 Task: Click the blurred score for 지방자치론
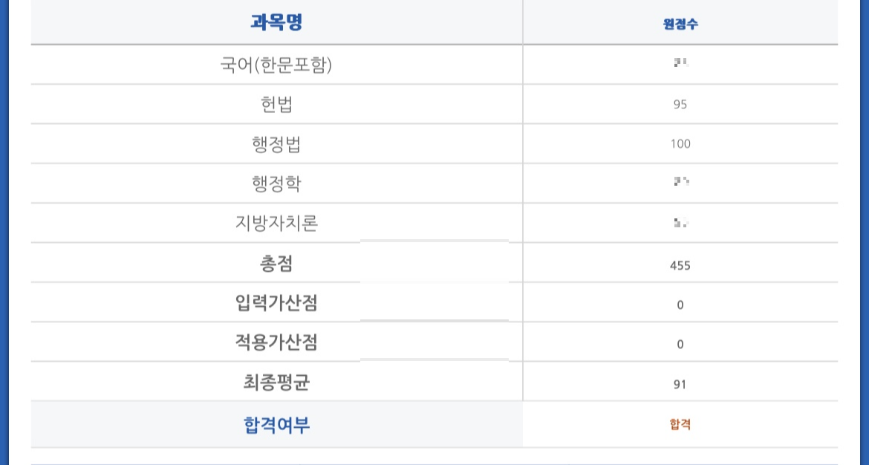(x=680, y=222)
